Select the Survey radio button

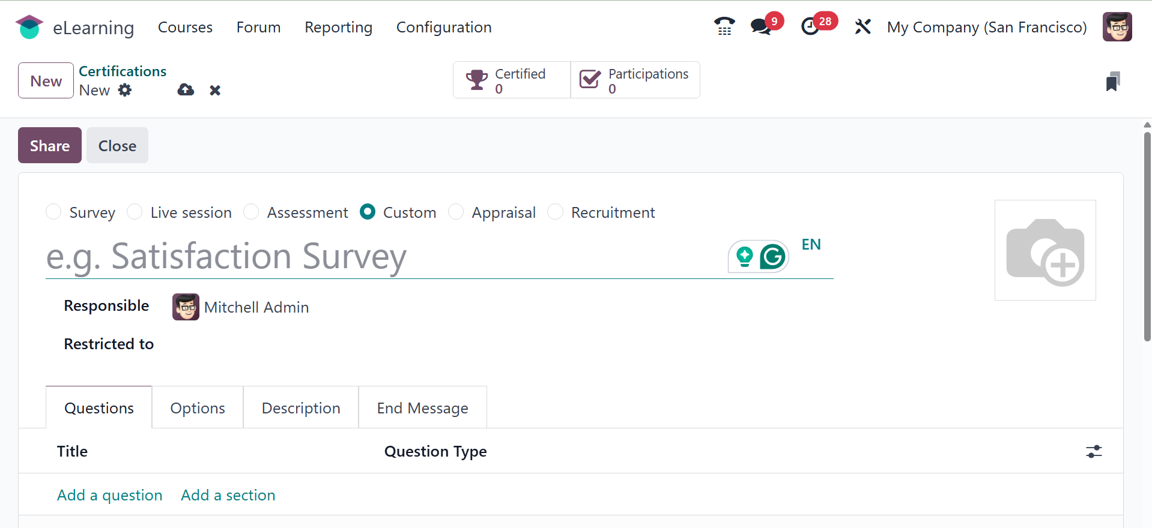click(54, 212)
